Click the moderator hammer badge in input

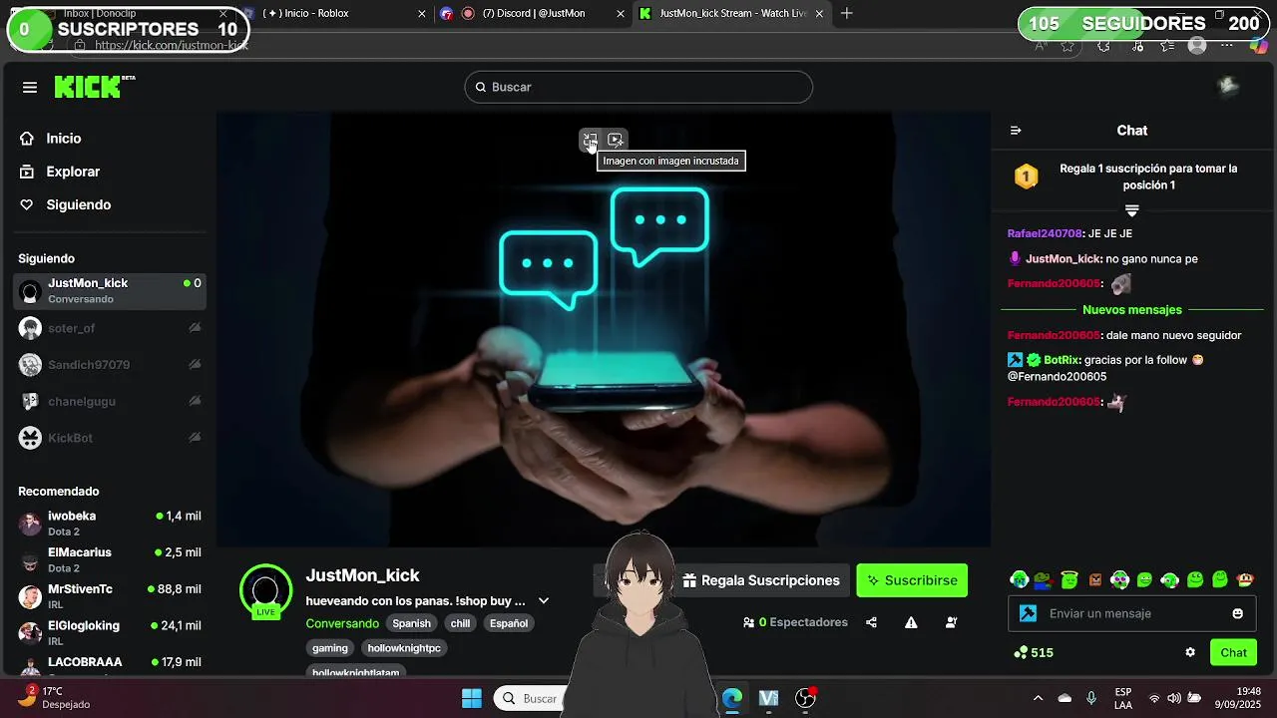[x=1028, y=613]
